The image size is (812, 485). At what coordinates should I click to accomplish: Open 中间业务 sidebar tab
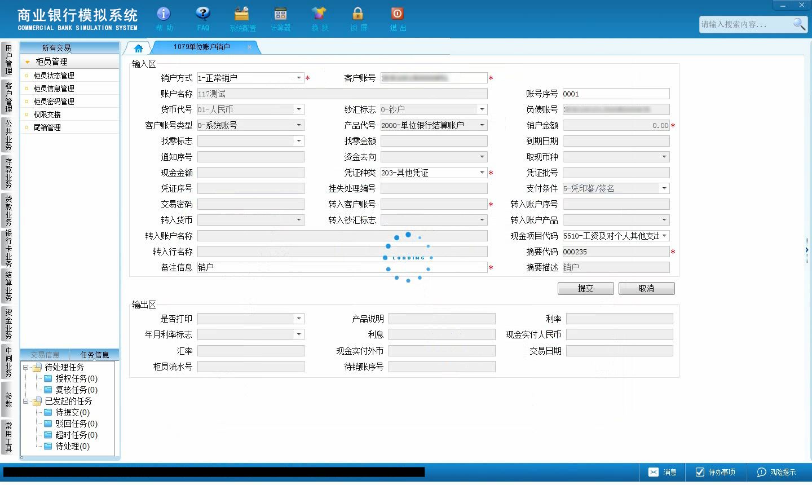(8, 361)
